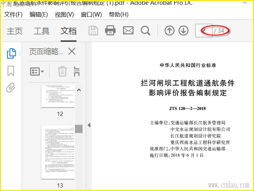Print the document with printer icon

click(x=110, y=30)
